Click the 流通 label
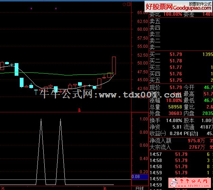The width and height of the screenshot is (213, 190). coord(189,127)
